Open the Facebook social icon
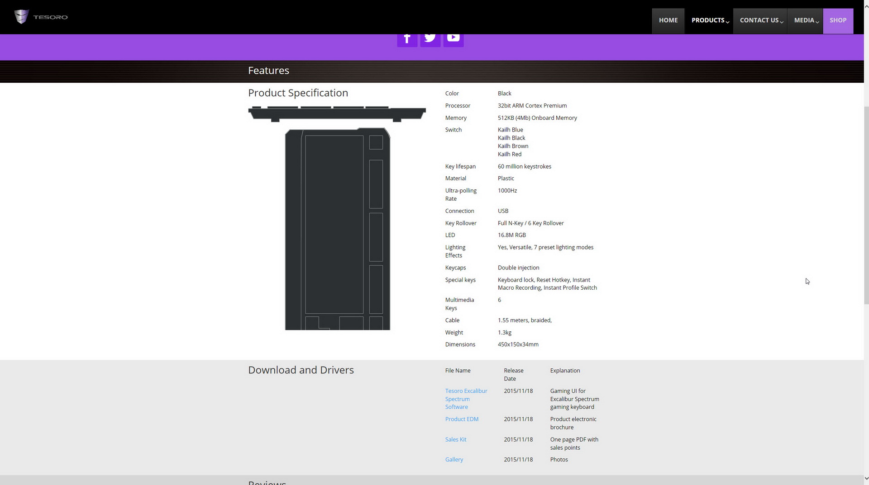Image resolution: width=869 pixels, height=485 pixels. click(407, 40)
